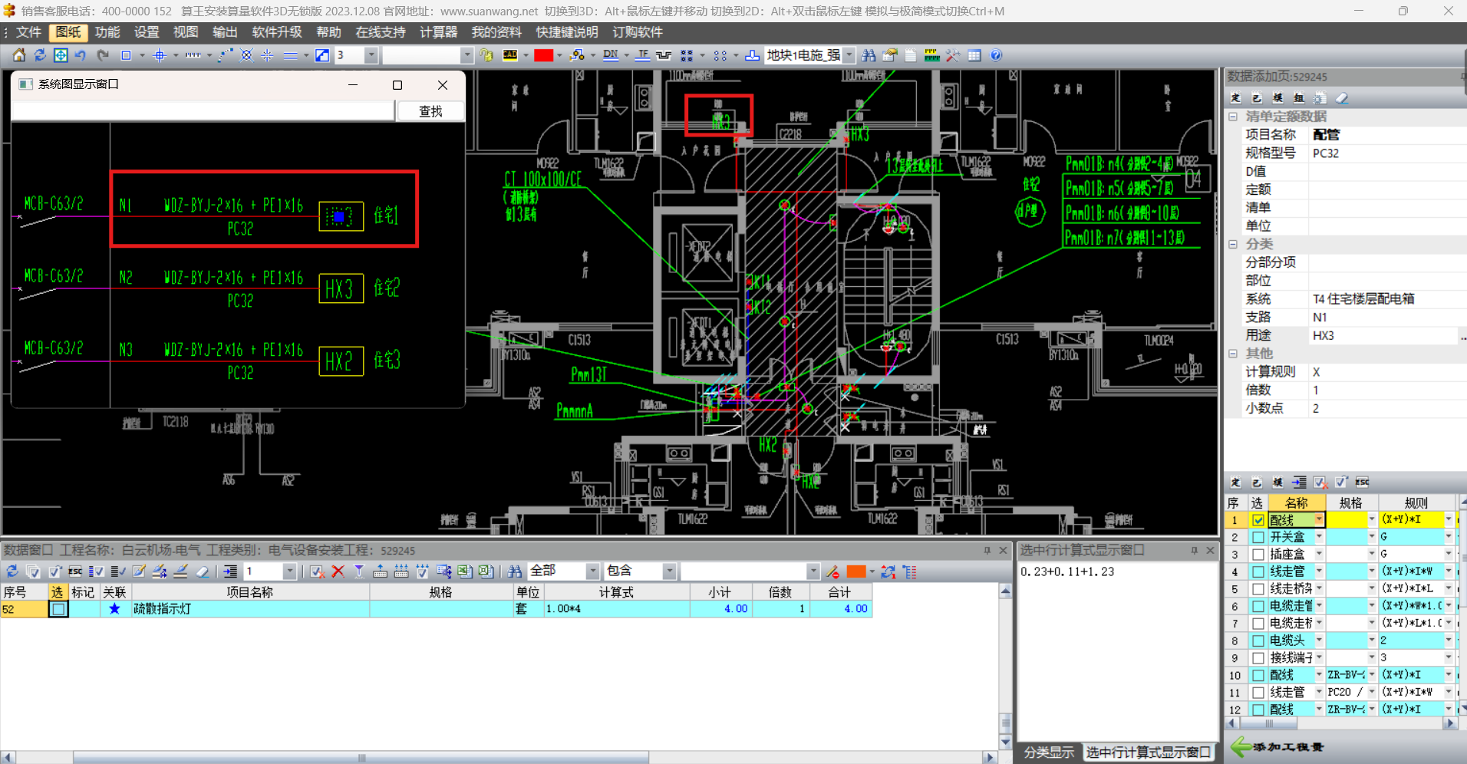Click the CAD layer icon in toolbar
The width and height of the screenshot is (1467, 764).
click(510, 55)
